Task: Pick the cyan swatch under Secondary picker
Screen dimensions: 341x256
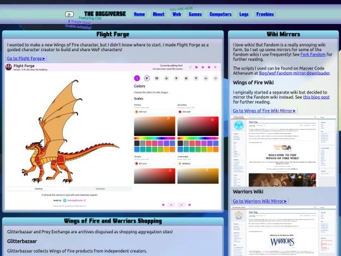Action: [186, 149]
